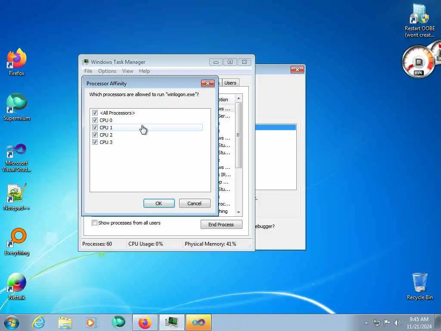Screen dimensions: 441x331
Task: Click the process list scrollbar down arrow
Action: [x=238, y=212]
